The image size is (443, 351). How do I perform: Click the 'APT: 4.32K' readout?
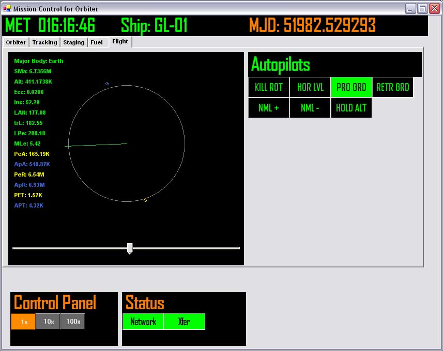tap(29, 205)
